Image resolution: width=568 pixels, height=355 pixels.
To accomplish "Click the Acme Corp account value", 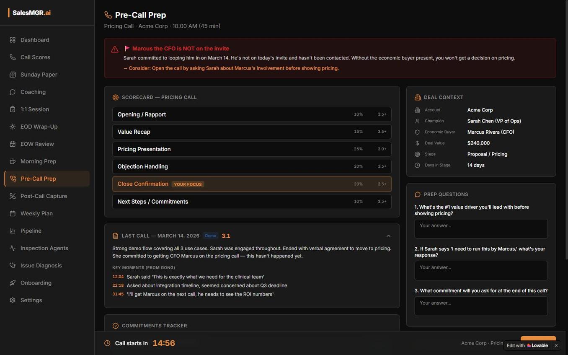I will tap(480, 110).
